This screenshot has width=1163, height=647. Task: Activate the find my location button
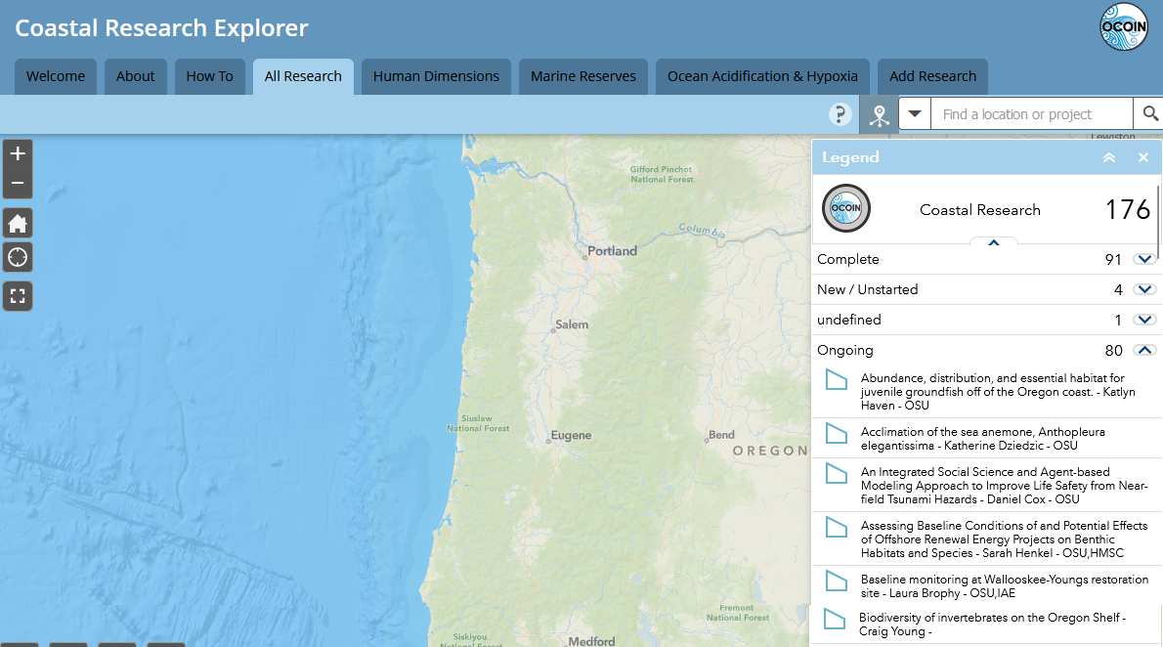point(18,258)
